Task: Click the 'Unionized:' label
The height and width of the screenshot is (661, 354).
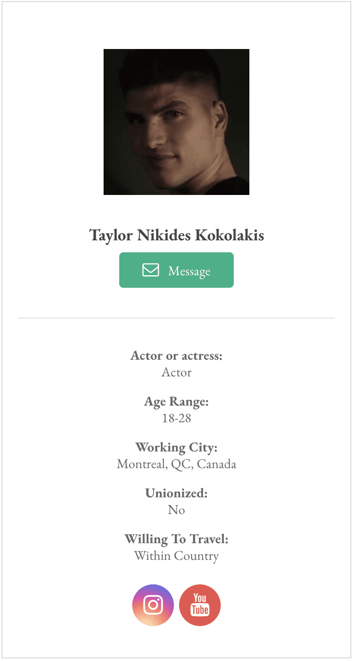Action: click(x=176, y=493)
